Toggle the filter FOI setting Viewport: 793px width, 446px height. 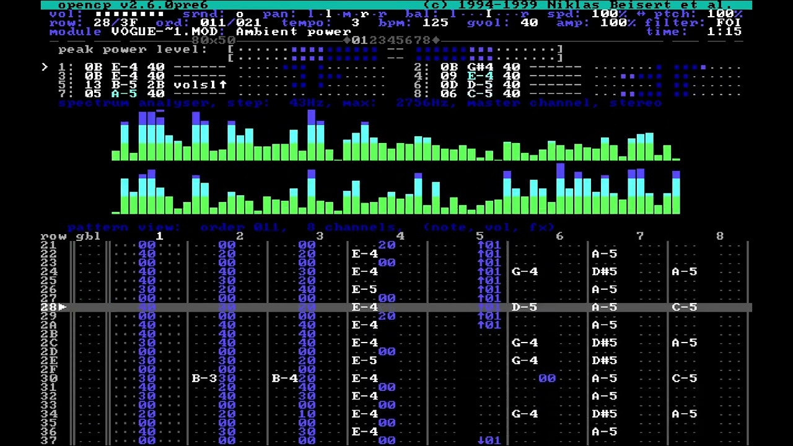[729, 23]
